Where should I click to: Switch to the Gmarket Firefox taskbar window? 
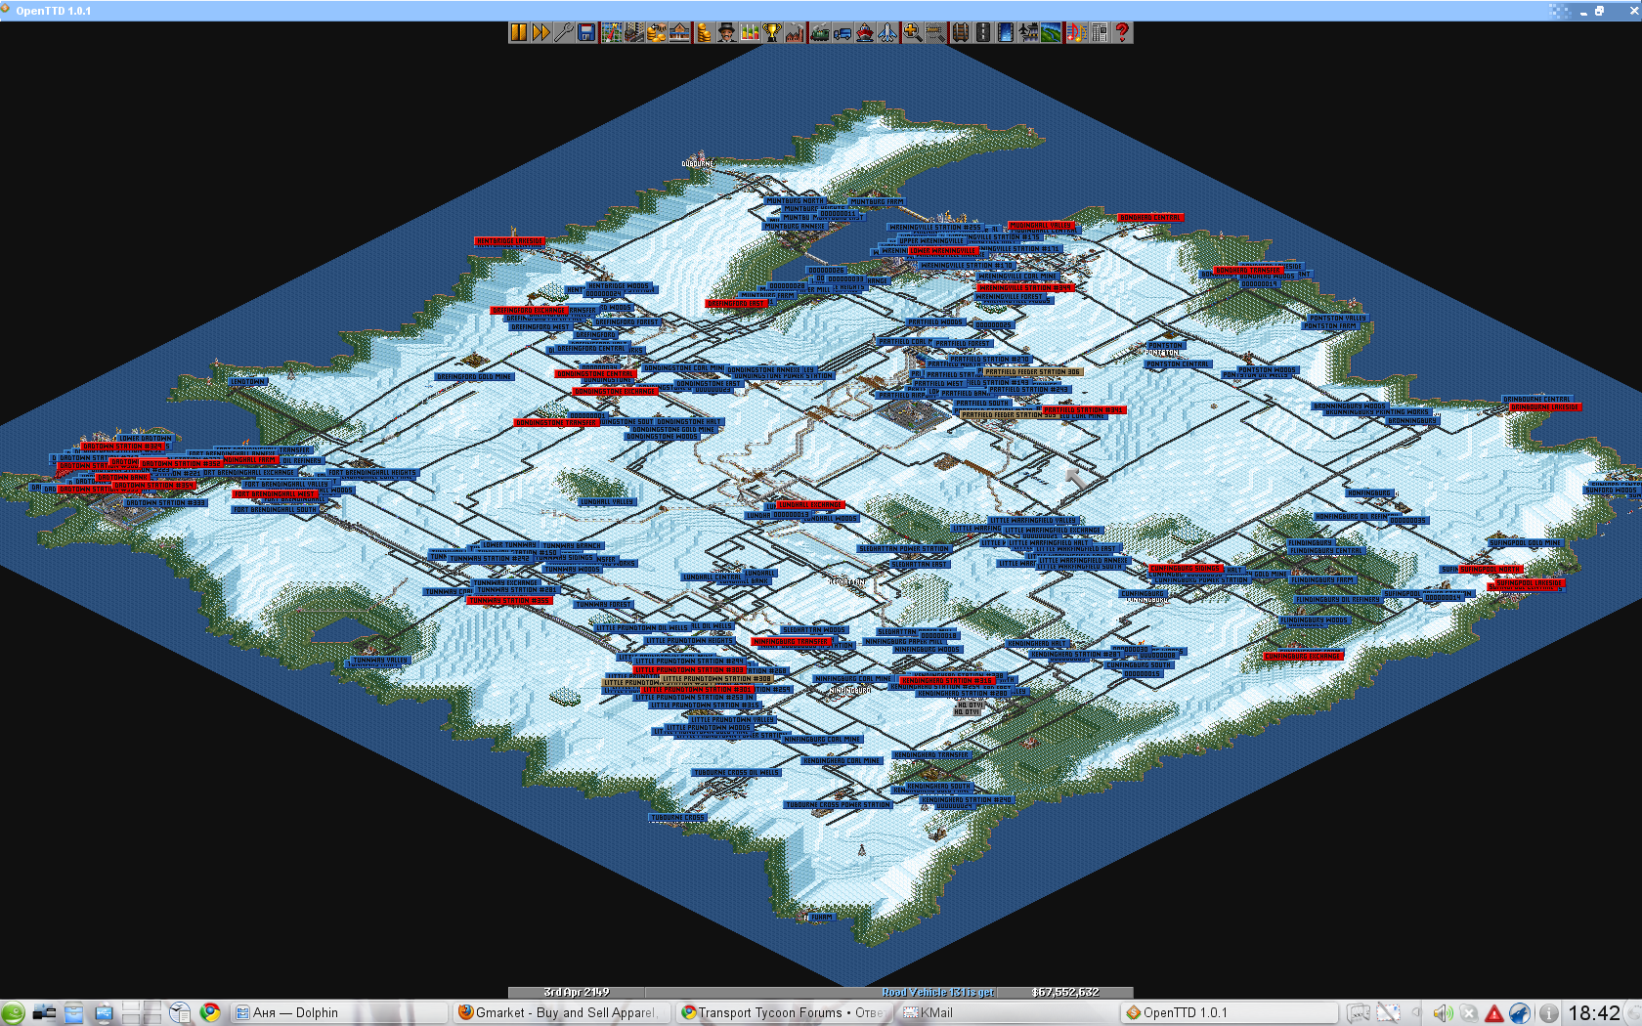[563, 1012]
